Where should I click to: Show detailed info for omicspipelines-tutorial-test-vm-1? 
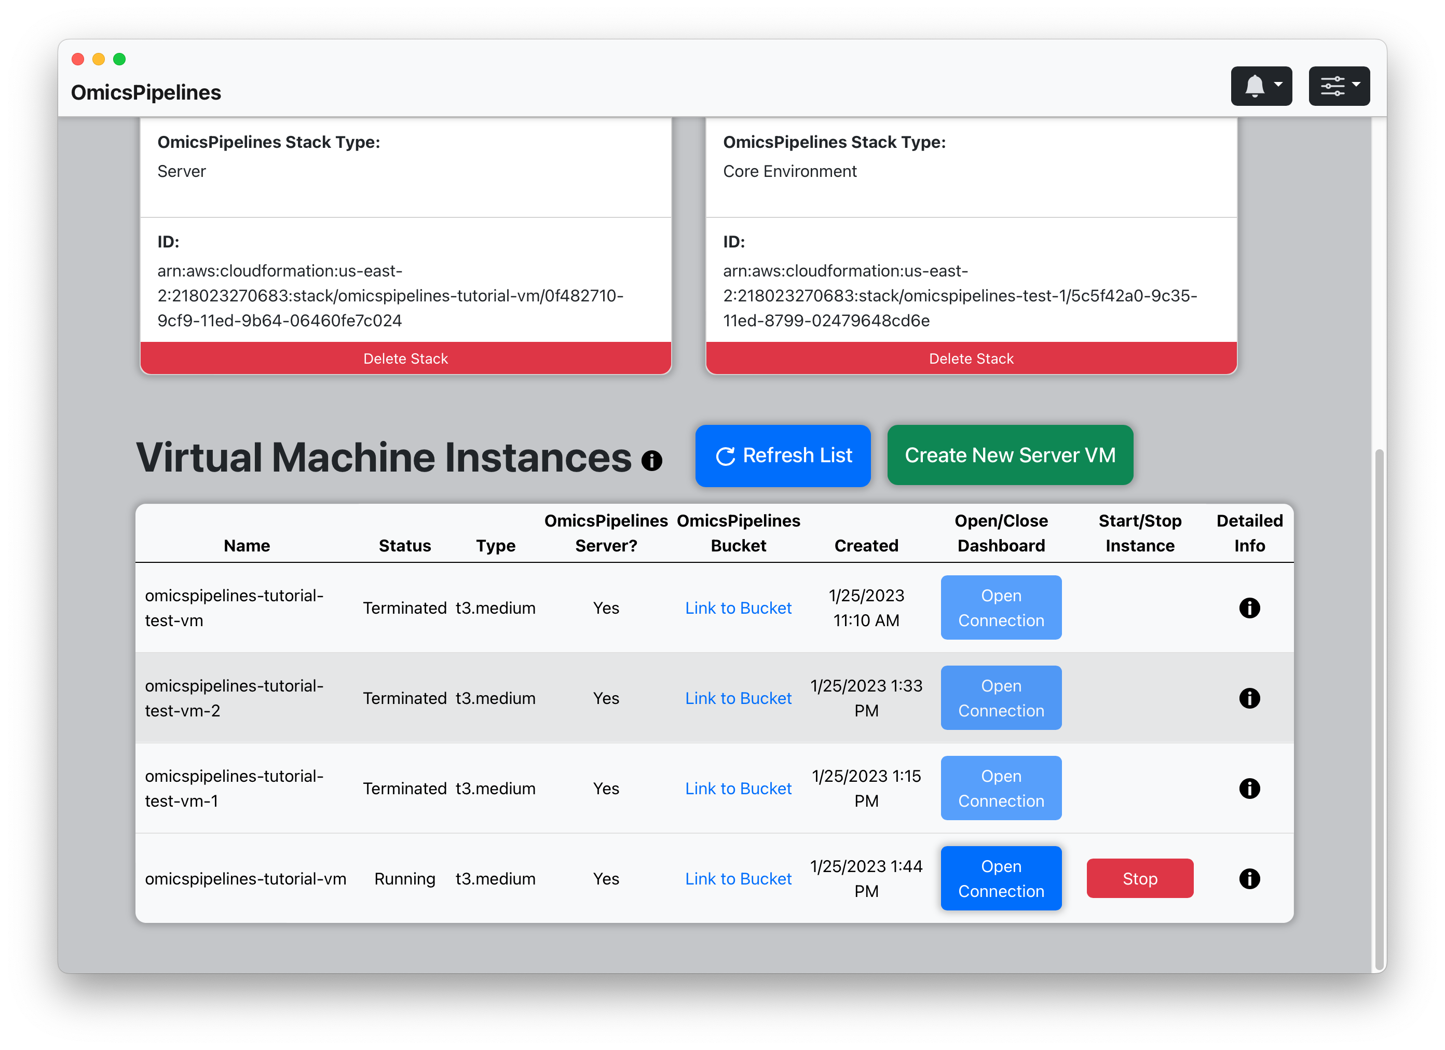click(1249, 789)
